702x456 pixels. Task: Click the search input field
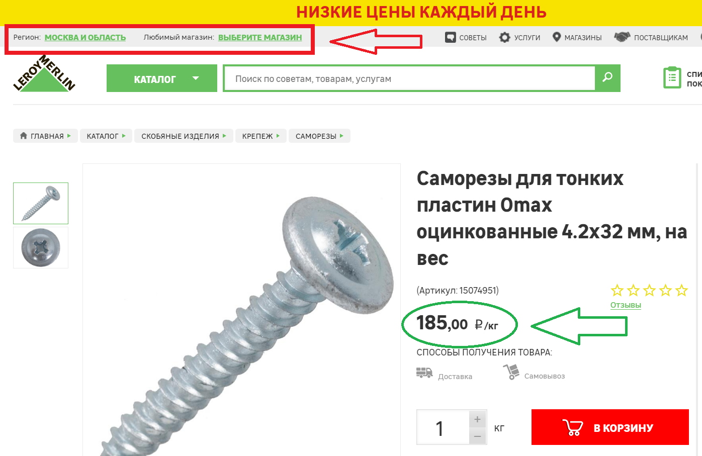pyautogui.click(x=409, y=78)
